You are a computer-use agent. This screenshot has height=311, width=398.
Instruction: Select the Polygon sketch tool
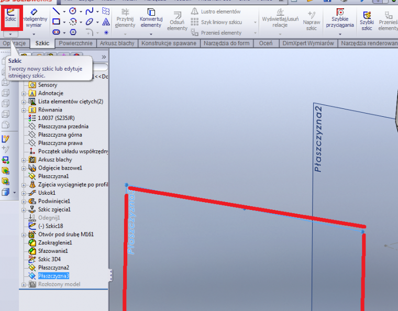click(x=73, y=32)
